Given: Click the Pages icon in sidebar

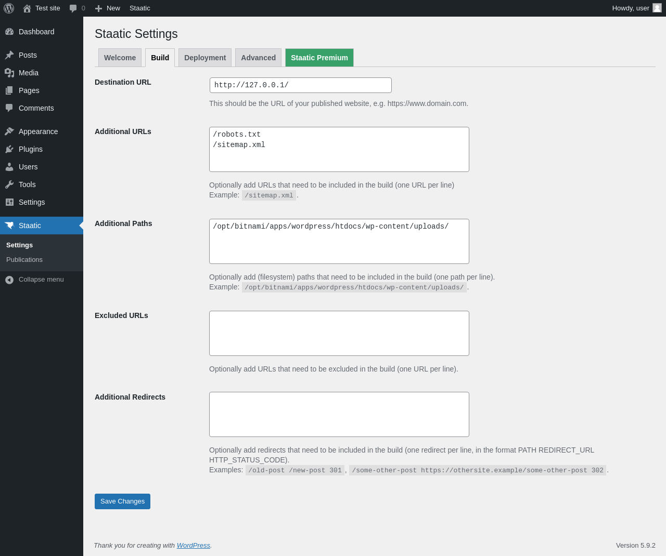Looking at the screenshot, I should click(9, 90).
